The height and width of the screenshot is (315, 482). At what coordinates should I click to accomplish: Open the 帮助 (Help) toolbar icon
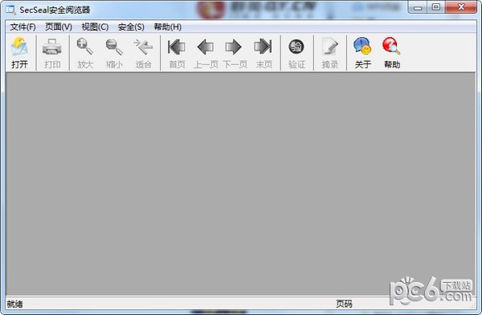[x=391, y=46]
